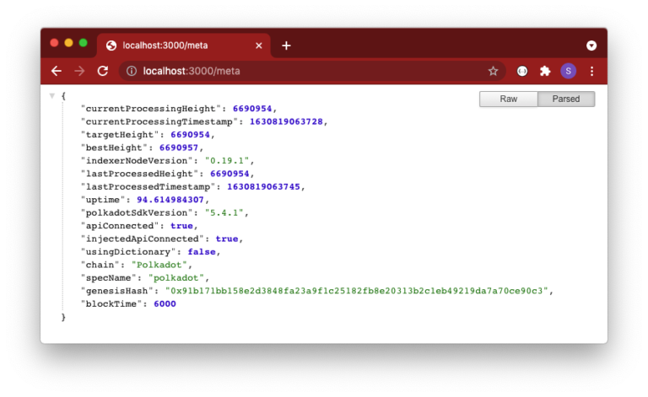The width and height of the screenshot is (648, 397).
Task: Maximize window with green traffic light
Action: pos(83,43)
